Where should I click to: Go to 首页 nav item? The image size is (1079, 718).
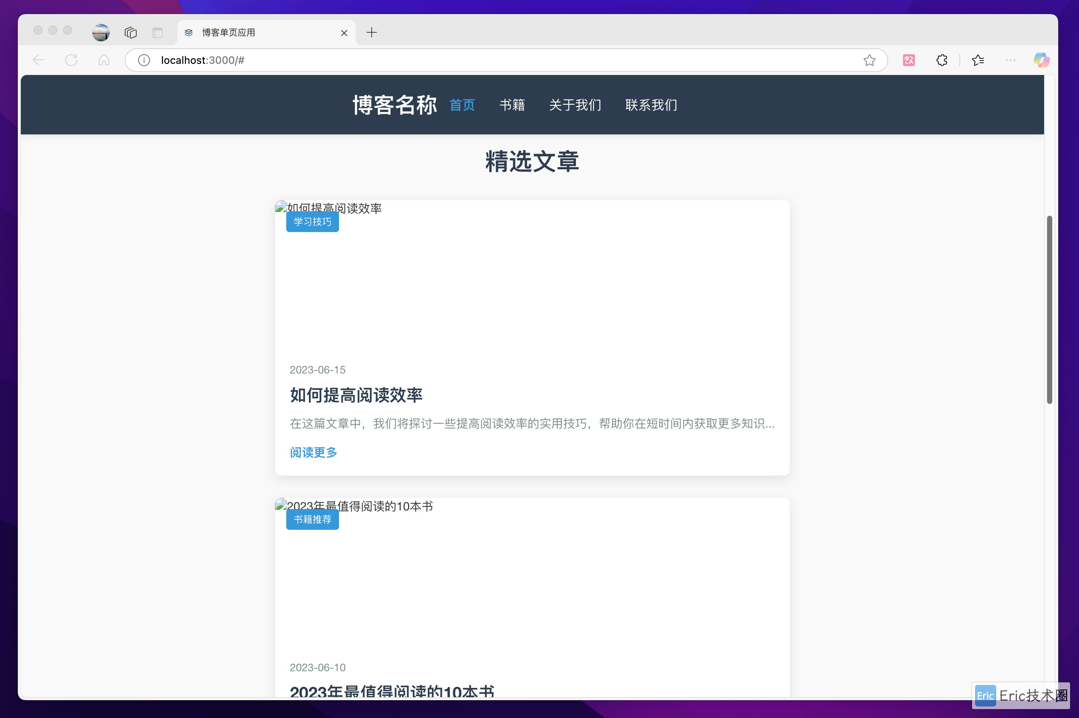(x=462, y=105)
